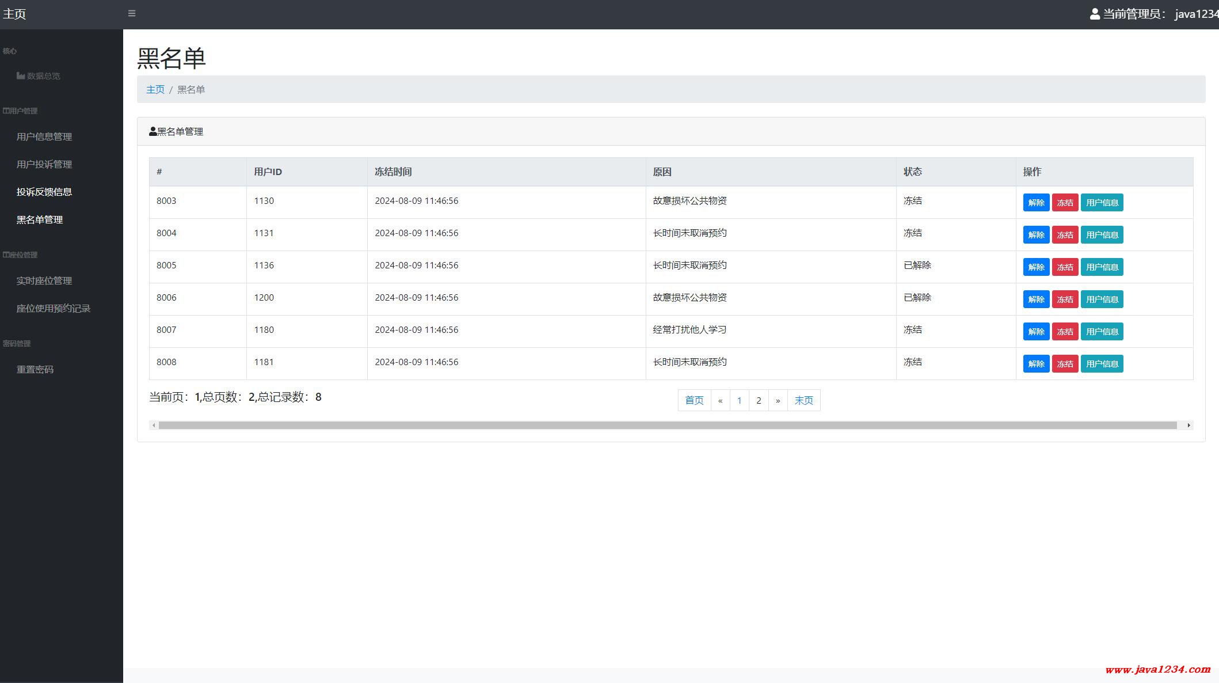The height and width of the screenshot is (683, 1219).
Task: Open 用户投诉管理 in the sidebar
Action: click(44, 164)
